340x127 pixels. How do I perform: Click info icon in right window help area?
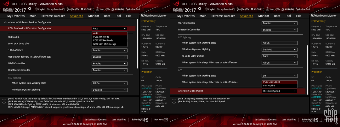click(173, 101)
